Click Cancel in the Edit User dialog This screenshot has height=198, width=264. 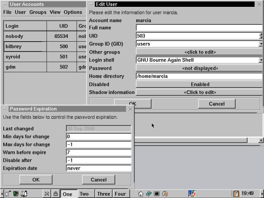click(217, 104)
